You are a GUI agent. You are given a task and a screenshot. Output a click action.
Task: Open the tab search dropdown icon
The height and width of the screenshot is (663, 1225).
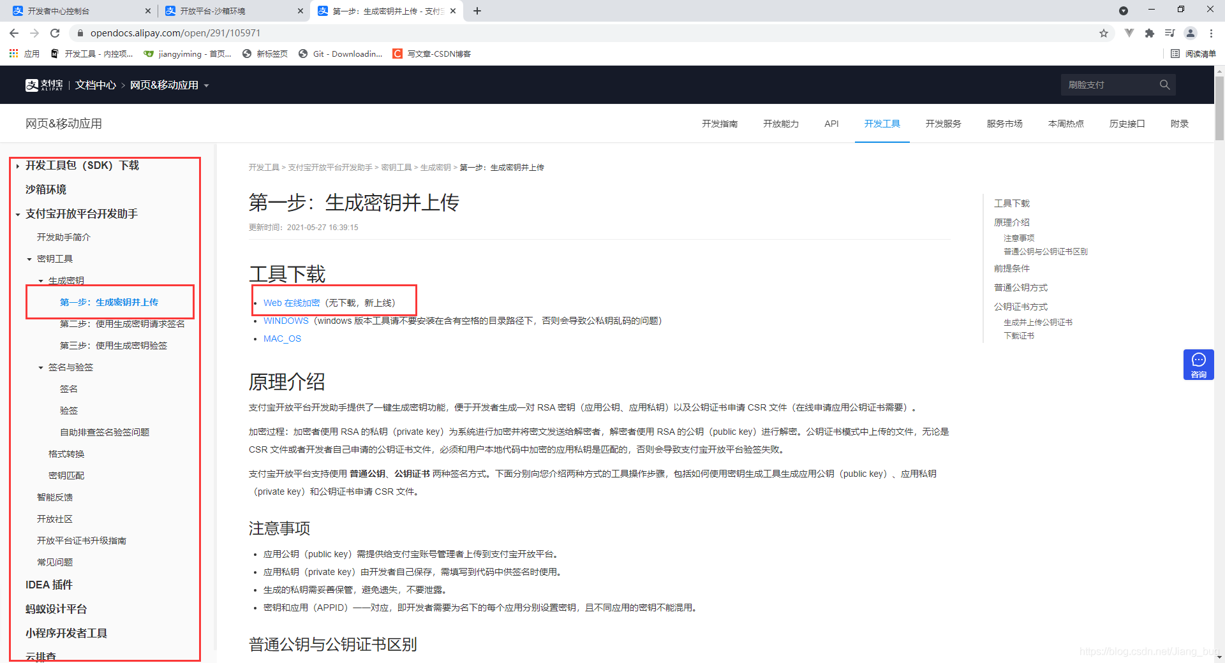pos(1124,11)
